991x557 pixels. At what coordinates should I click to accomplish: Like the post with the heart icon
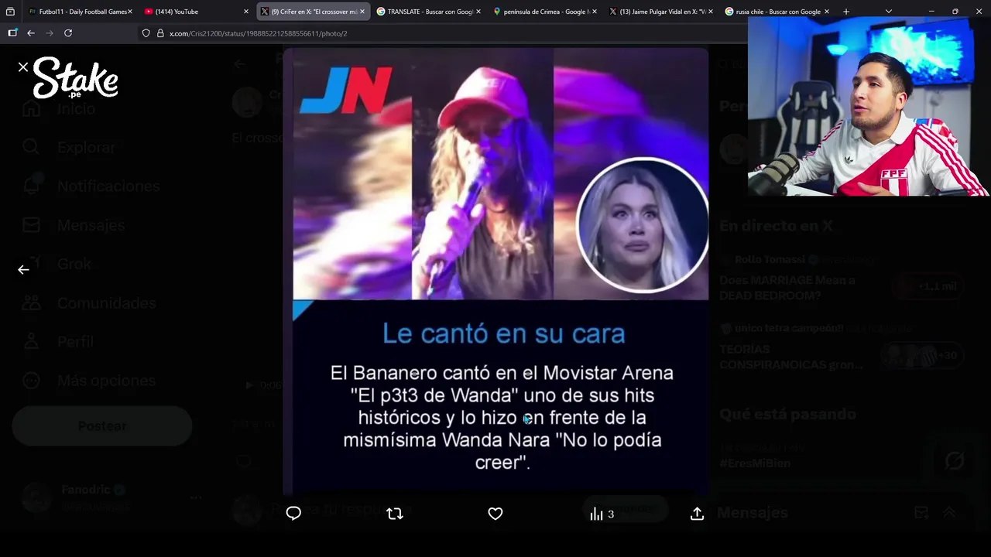tap(495, 514)
